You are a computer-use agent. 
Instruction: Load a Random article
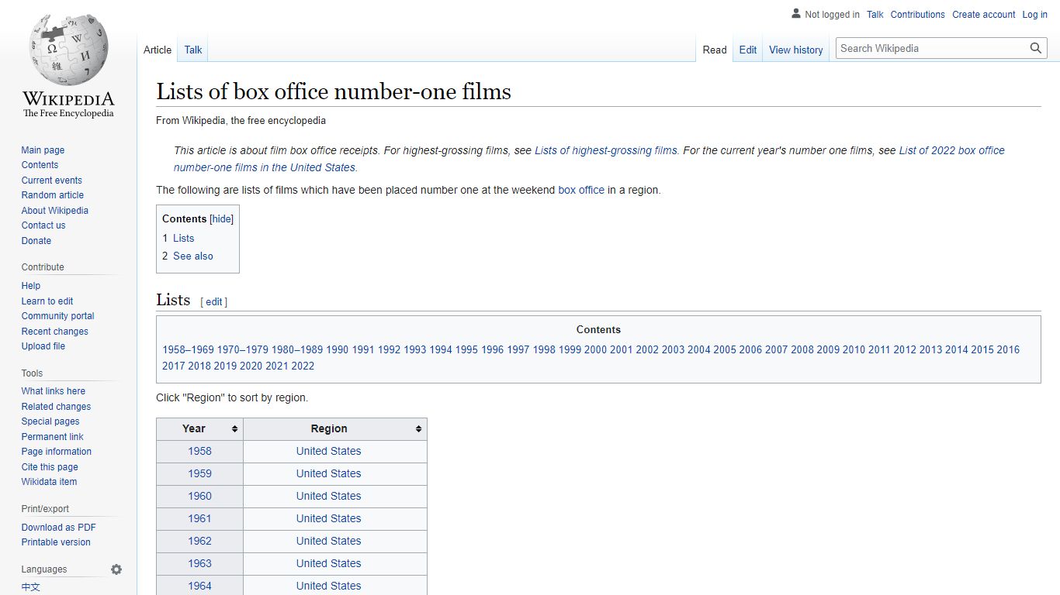[x=53, y=195]
